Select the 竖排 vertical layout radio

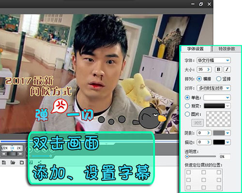tap(219, 79)
